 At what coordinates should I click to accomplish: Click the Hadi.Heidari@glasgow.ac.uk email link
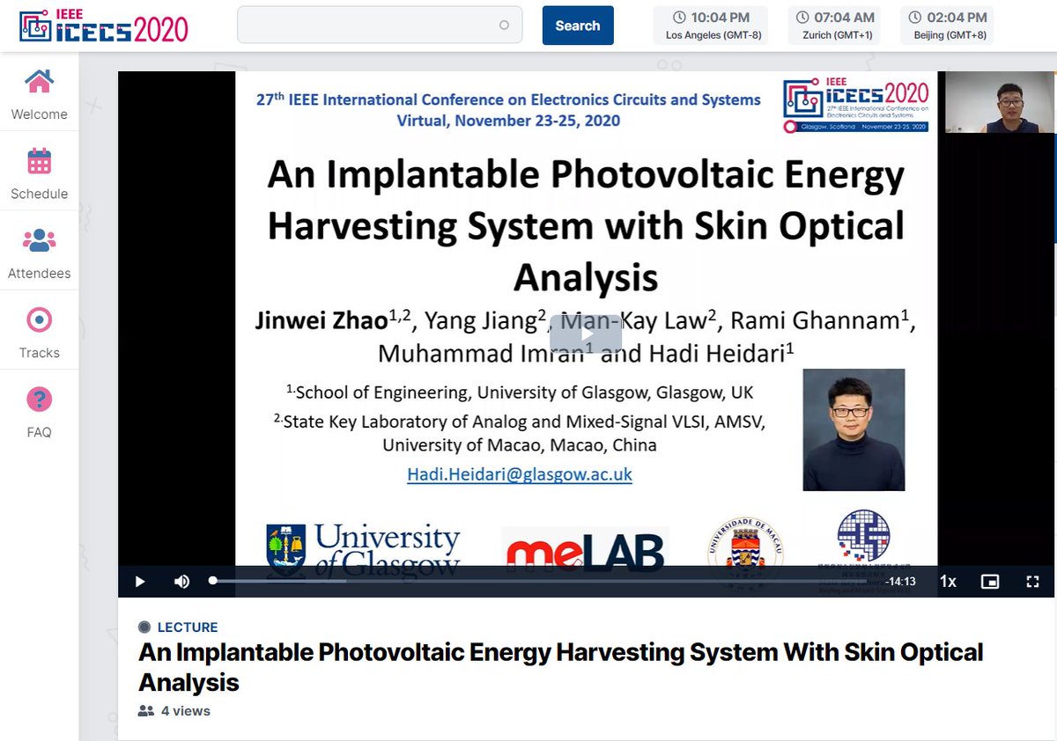point(520,474)
